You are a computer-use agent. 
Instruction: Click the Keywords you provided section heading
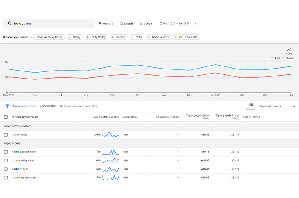17,126
